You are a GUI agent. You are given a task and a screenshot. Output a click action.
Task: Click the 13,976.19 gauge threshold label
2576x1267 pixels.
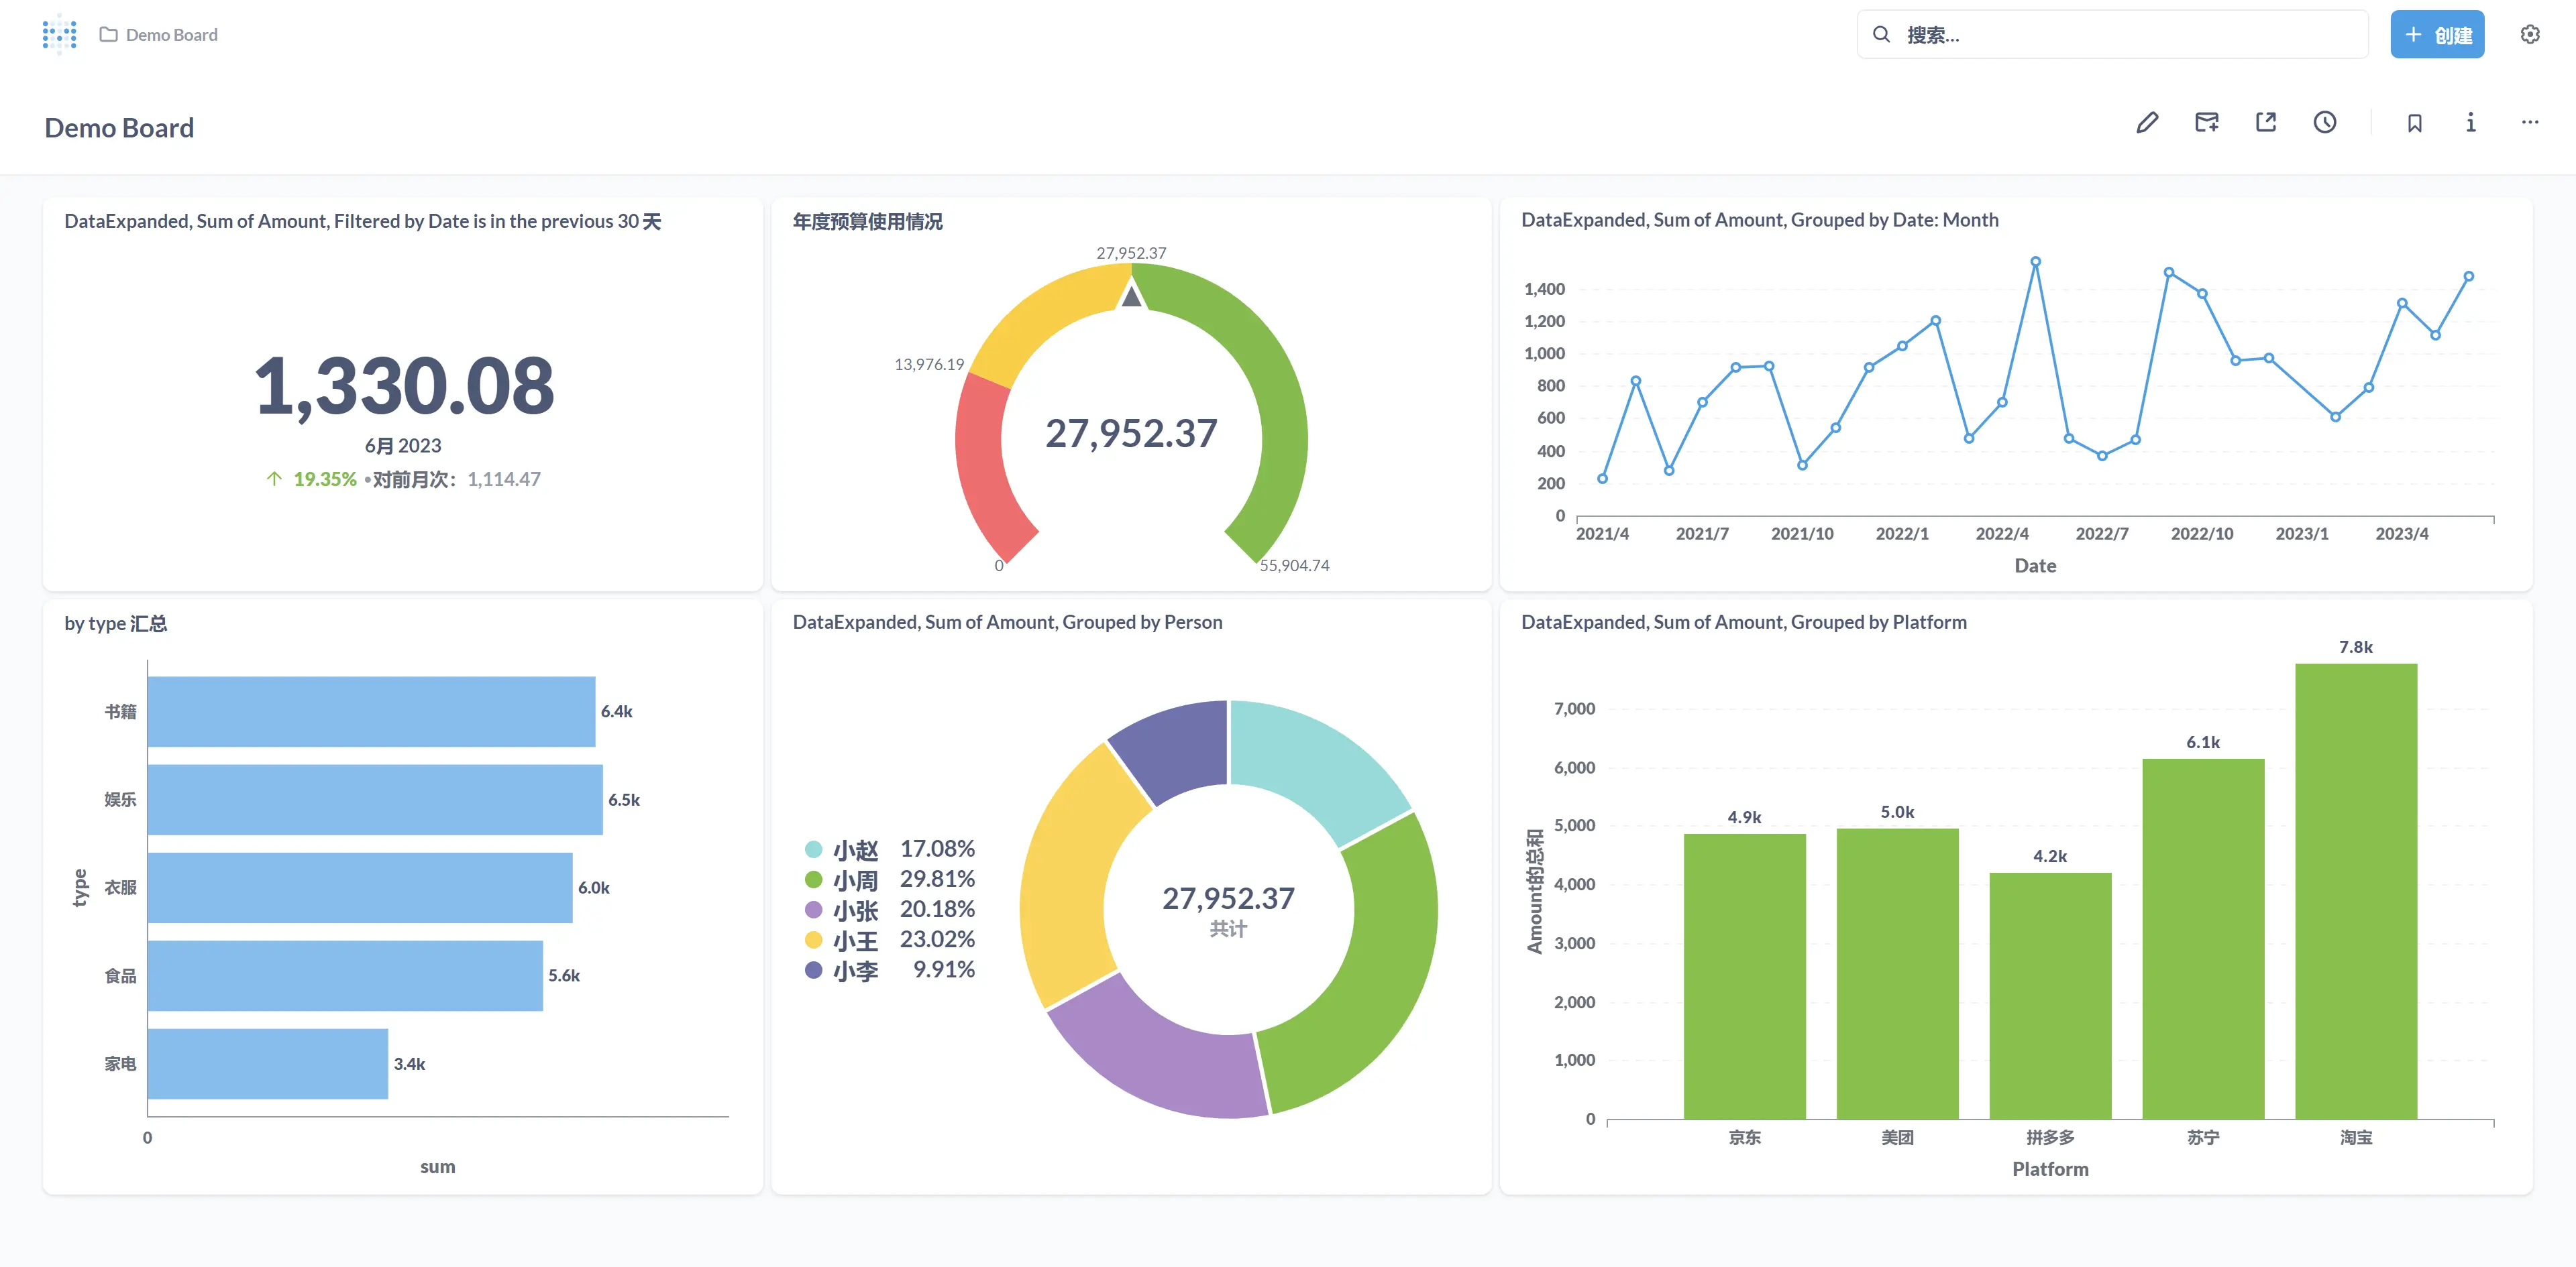point(929,365)
